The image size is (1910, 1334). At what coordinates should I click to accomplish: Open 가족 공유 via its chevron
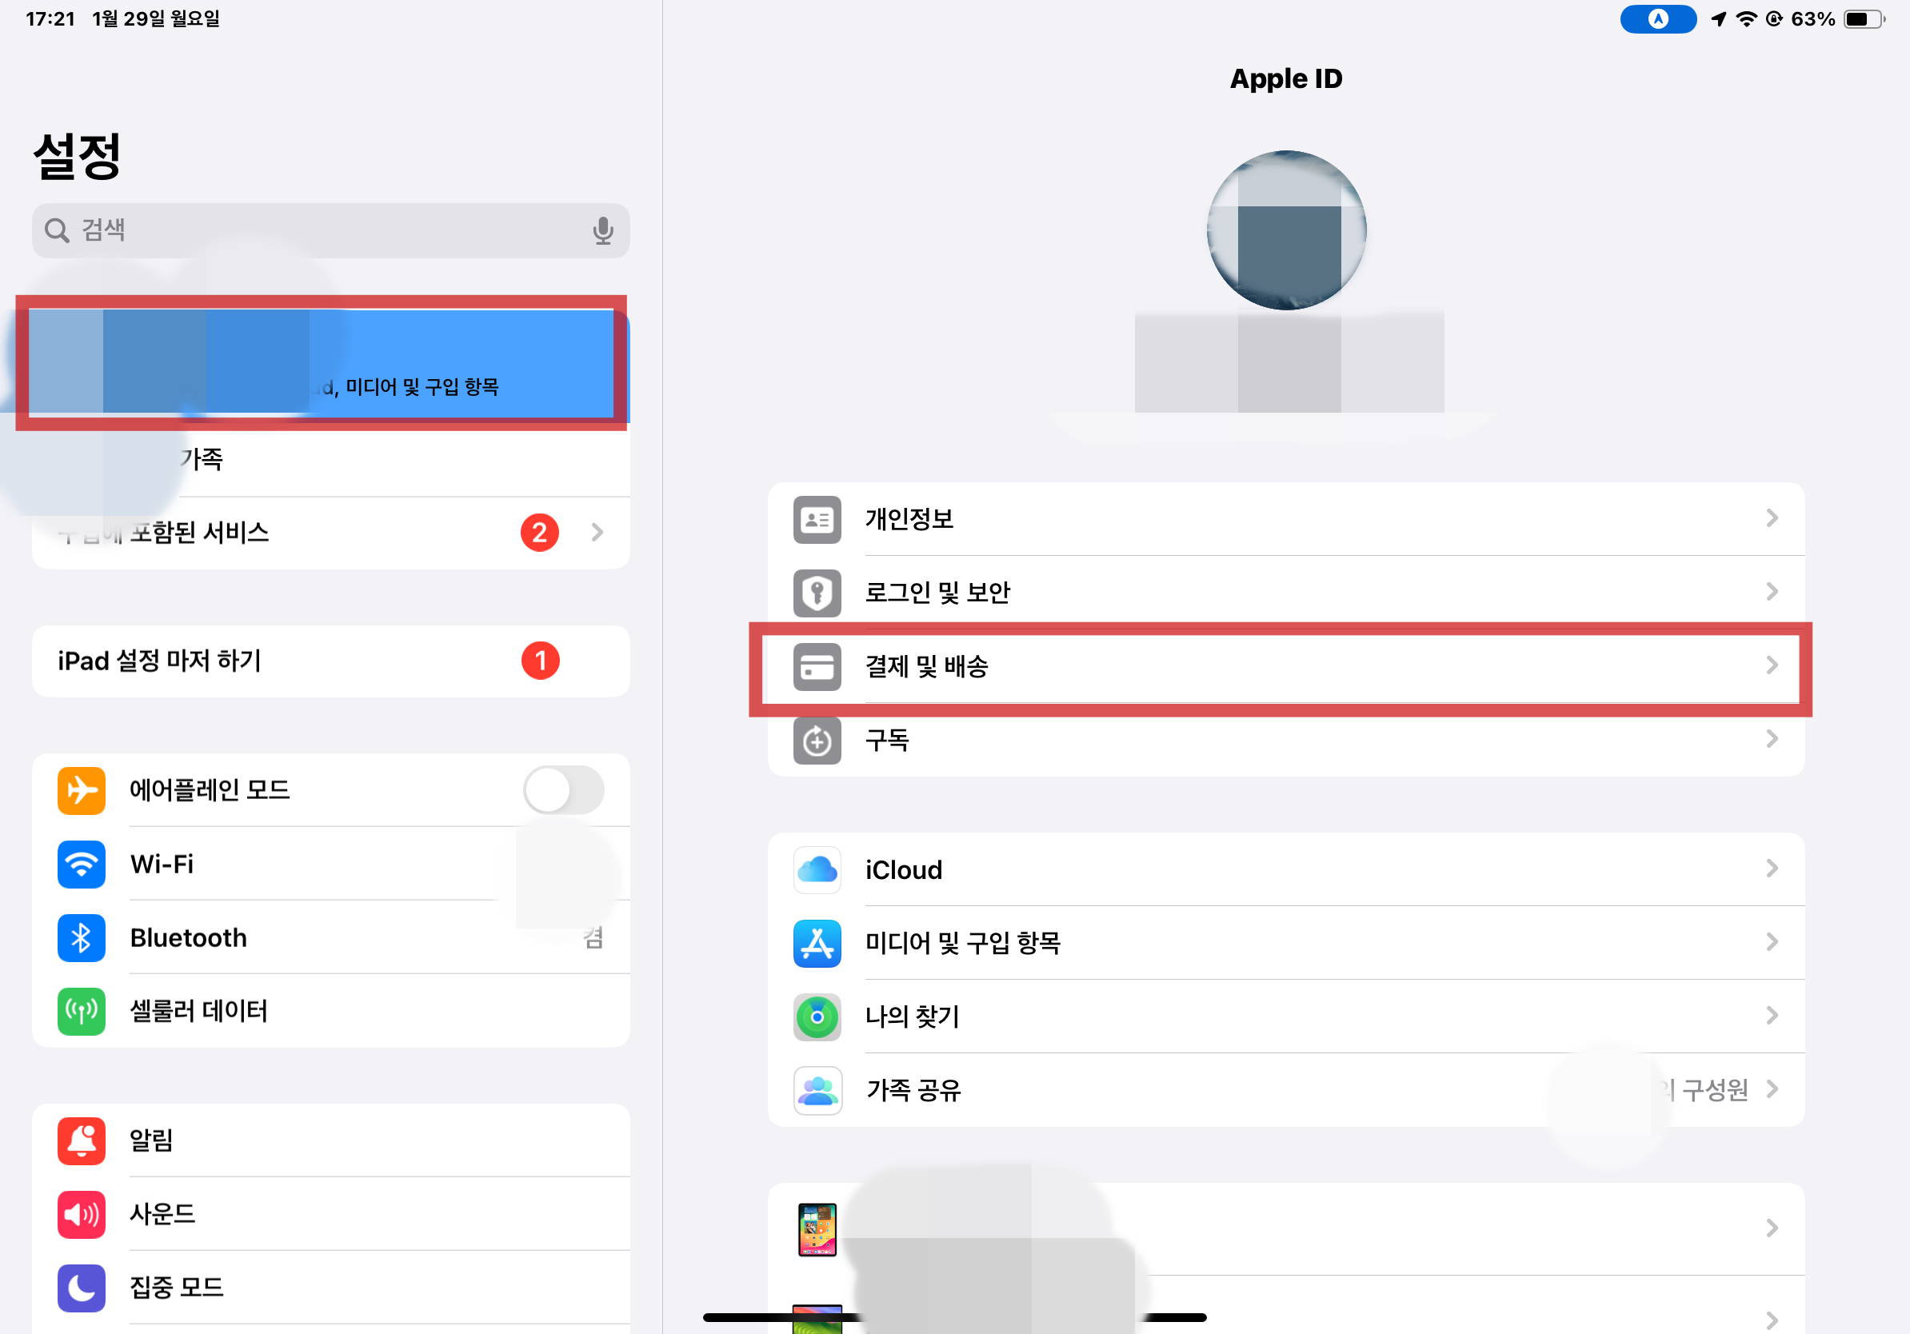pos(1771,1089)
